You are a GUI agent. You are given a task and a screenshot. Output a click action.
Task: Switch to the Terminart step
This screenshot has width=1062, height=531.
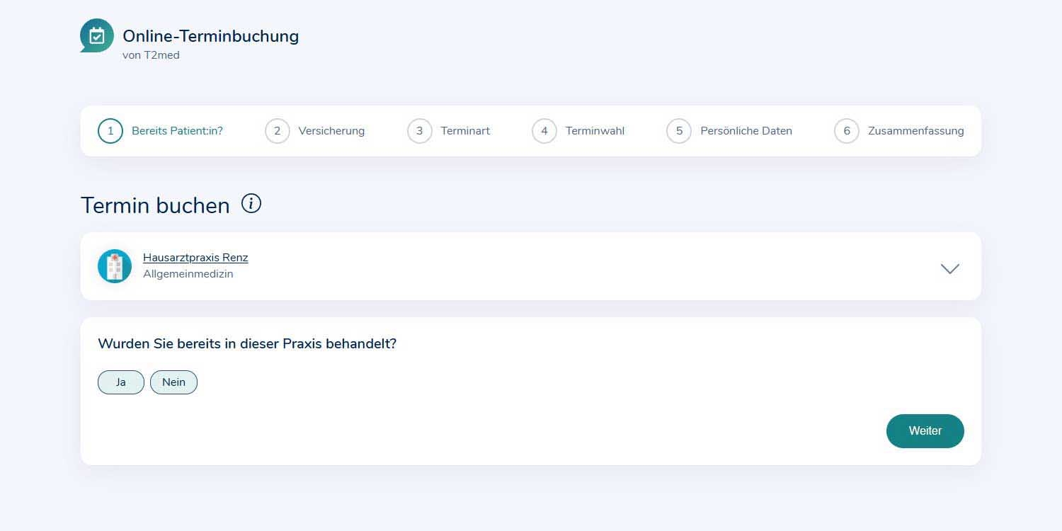click(x=465, y=131)
